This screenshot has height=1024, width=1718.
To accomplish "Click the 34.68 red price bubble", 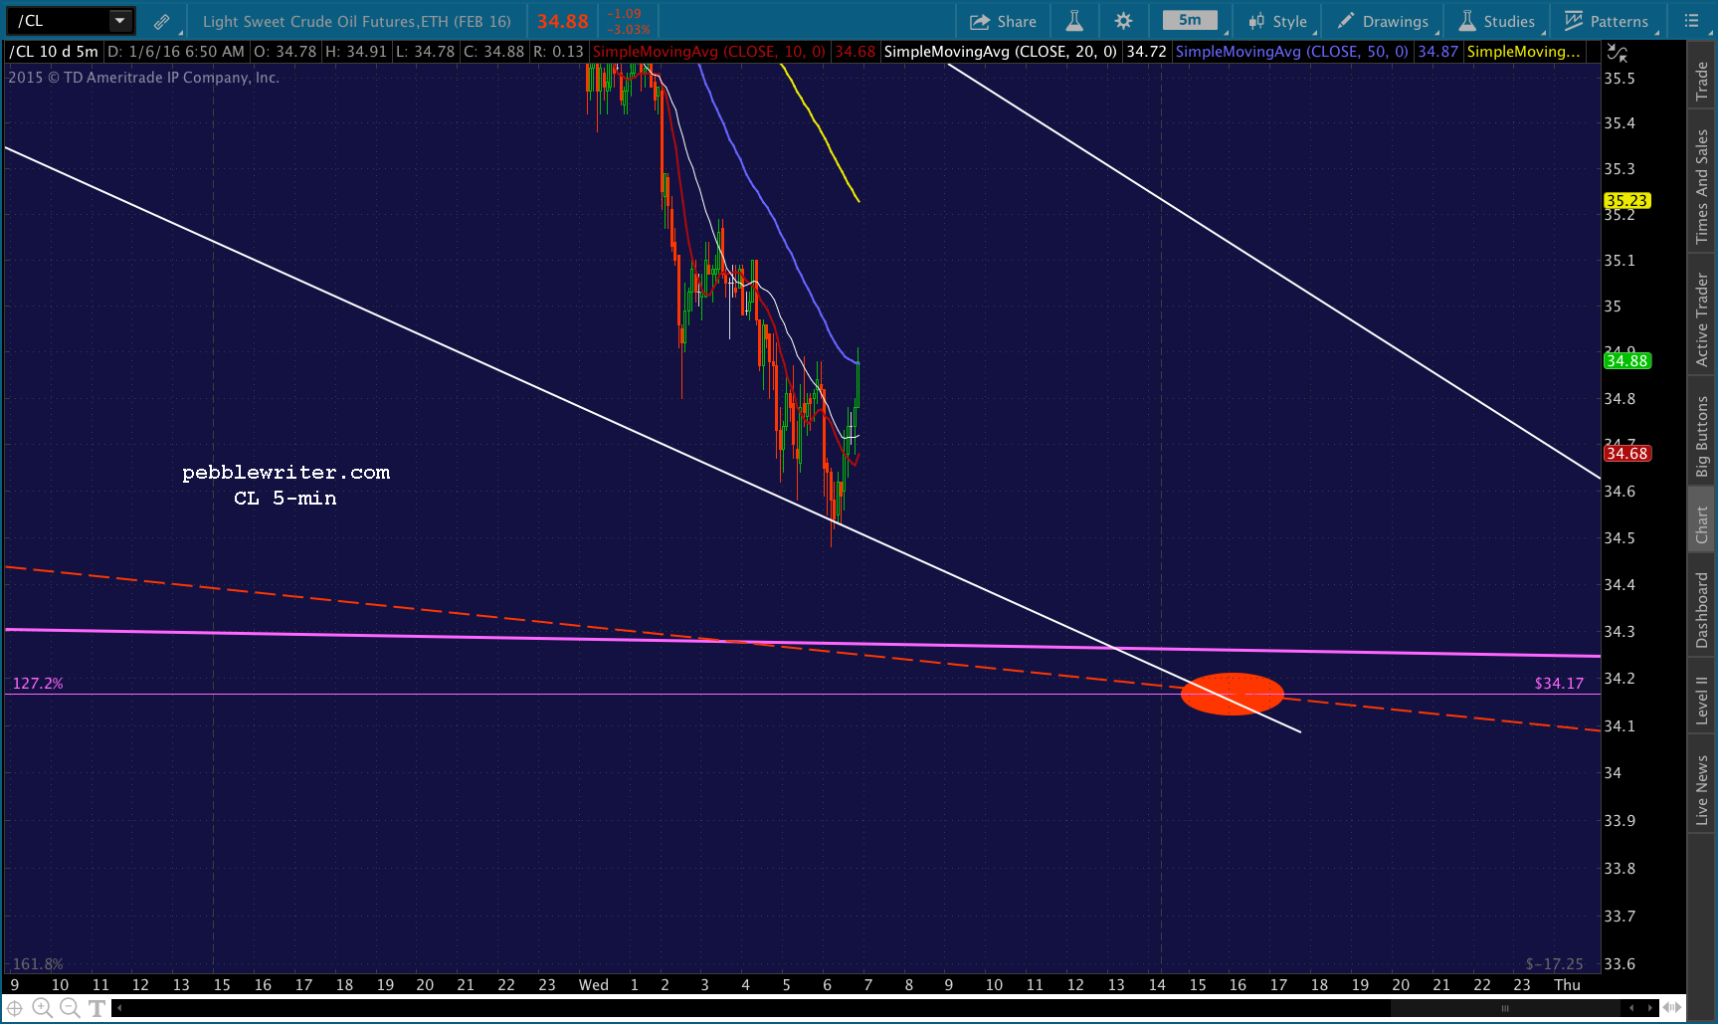I will (1626, 454).
